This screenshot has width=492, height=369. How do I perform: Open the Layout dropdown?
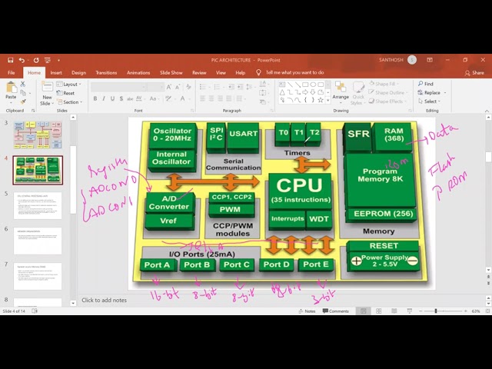69,84
